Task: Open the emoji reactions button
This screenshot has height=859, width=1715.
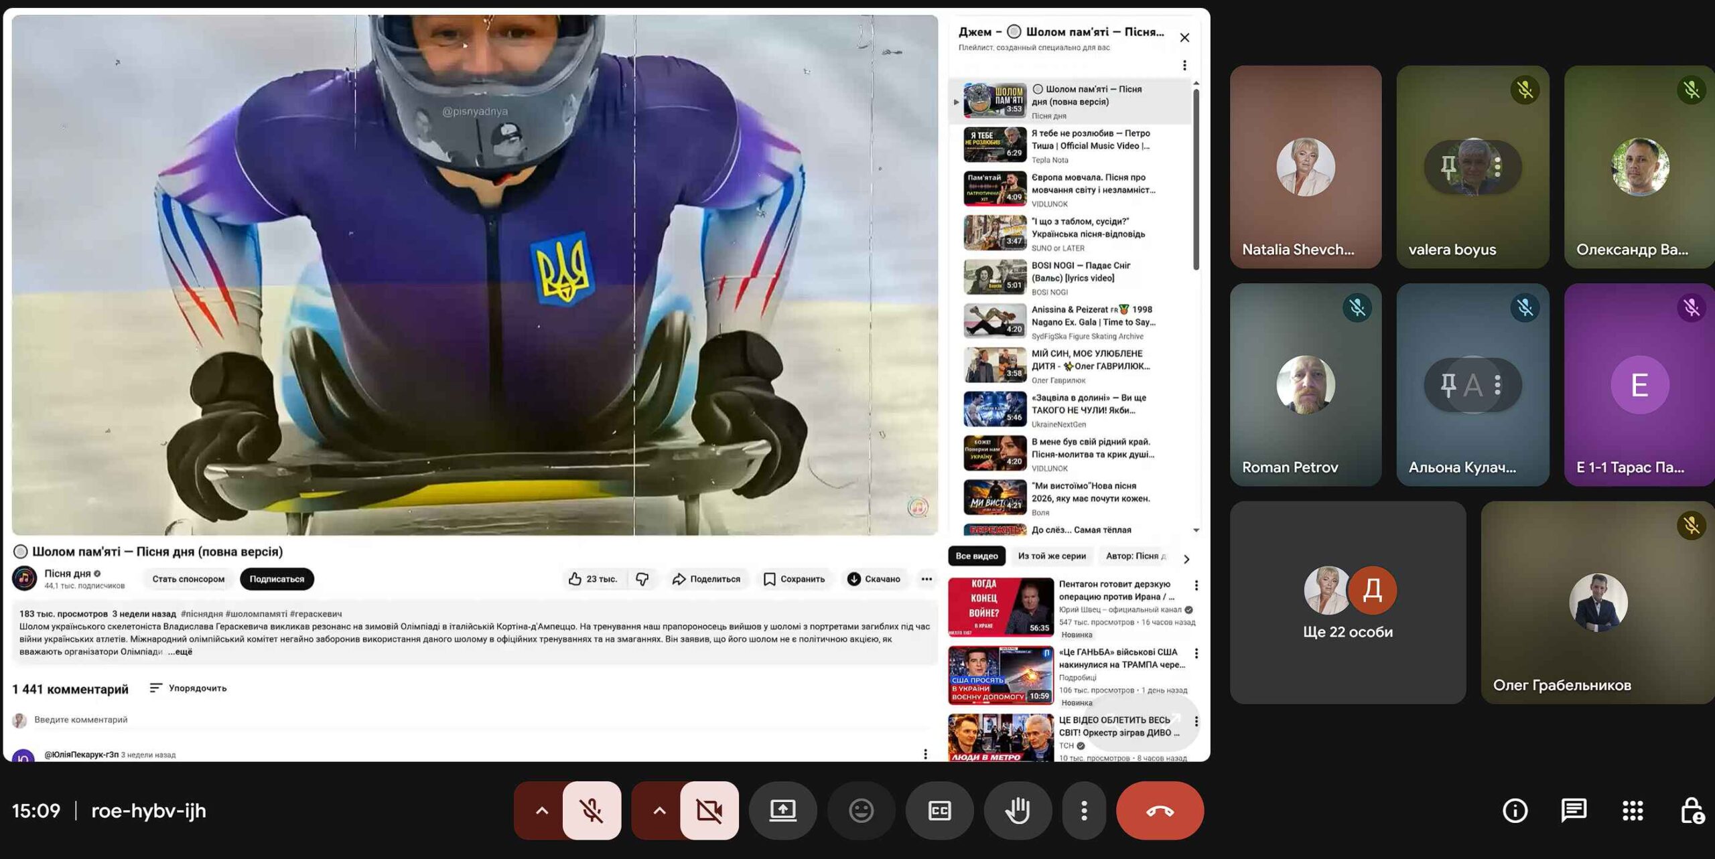Action: (x=861, y=811)
